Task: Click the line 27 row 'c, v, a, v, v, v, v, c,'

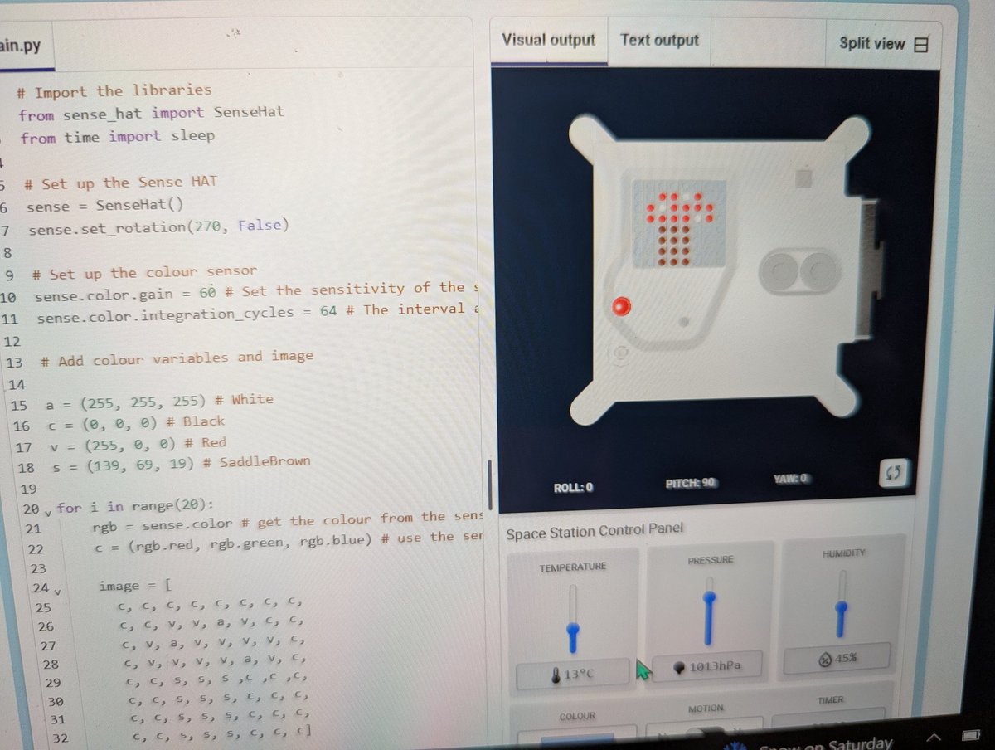Action: (214, 642)
